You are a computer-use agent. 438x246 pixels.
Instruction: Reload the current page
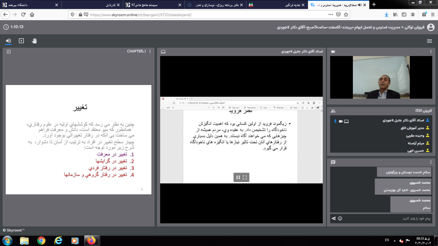(x=23, y=14)
